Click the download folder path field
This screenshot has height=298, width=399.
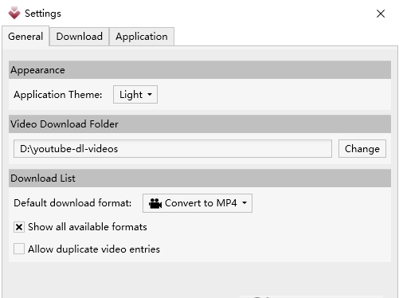click(x=173, y=149)
